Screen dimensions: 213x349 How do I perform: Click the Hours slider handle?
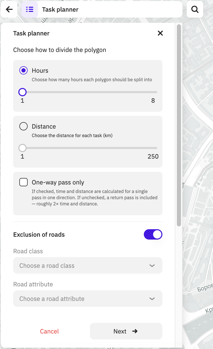pyautogui.click(x=22, y=92)
